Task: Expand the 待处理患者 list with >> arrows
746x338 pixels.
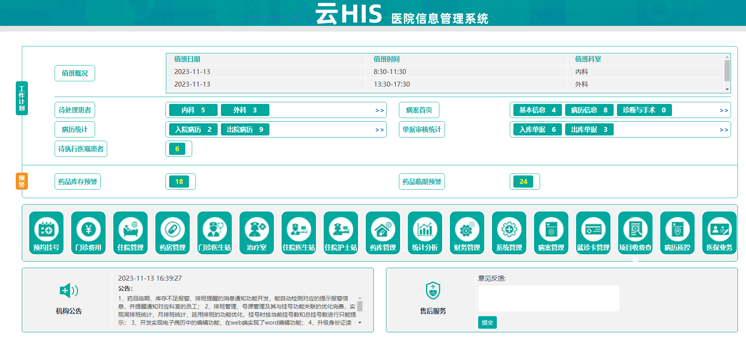Action: pyautogui.click(x=379, y=110)
